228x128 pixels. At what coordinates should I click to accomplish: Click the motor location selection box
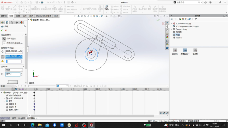[14, 52]
